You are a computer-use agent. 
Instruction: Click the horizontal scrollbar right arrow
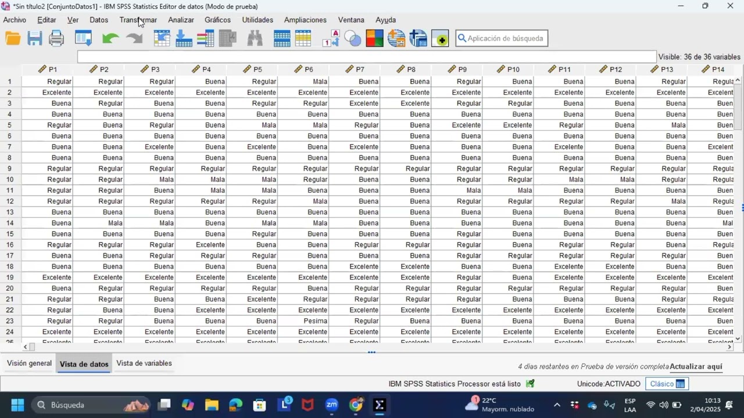point(730,347)
